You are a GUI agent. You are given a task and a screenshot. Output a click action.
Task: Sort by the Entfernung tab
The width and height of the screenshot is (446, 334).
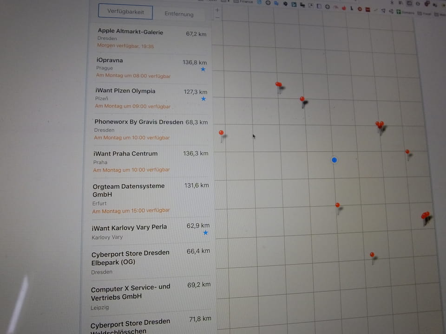[x=179, y=14]
